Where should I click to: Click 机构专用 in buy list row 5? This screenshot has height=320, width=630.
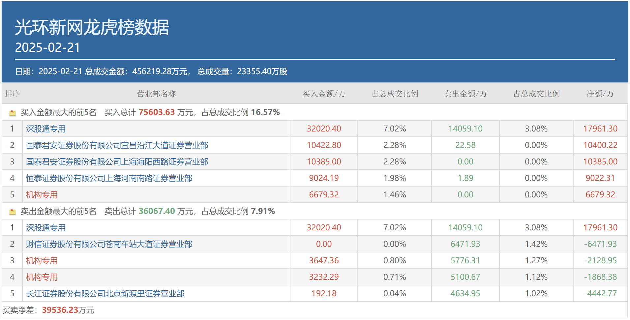click(x=42, y=195)
